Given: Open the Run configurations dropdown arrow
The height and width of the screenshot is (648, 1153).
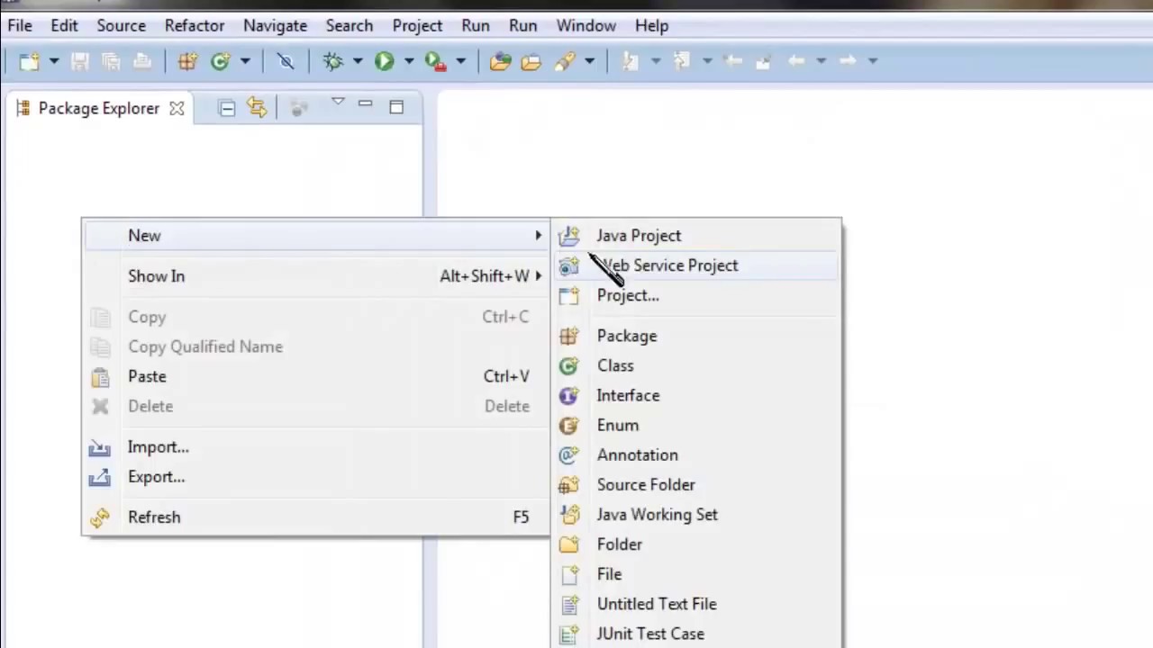Looking at the screenshot, I should [x=409, y=61].
